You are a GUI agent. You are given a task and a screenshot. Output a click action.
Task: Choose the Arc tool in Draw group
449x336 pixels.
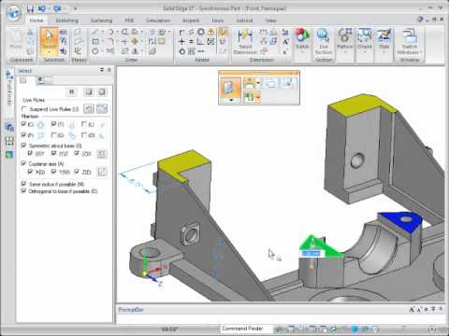(x=110, y=32)
